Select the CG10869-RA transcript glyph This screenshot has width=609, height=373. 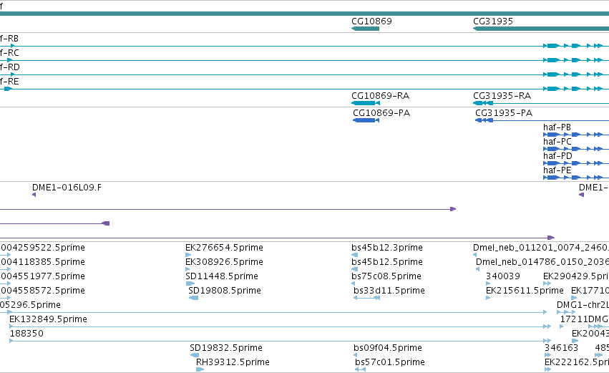(366, 103)
